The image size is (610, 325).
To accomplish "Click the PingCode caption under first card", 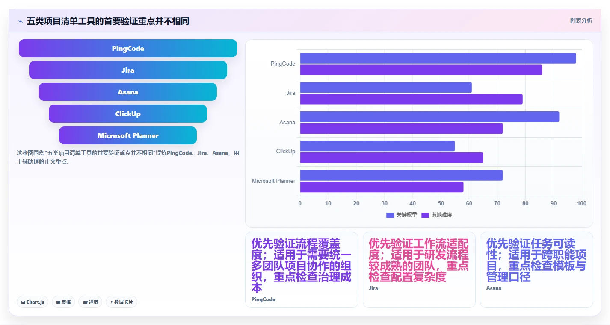I will (264, 299).
